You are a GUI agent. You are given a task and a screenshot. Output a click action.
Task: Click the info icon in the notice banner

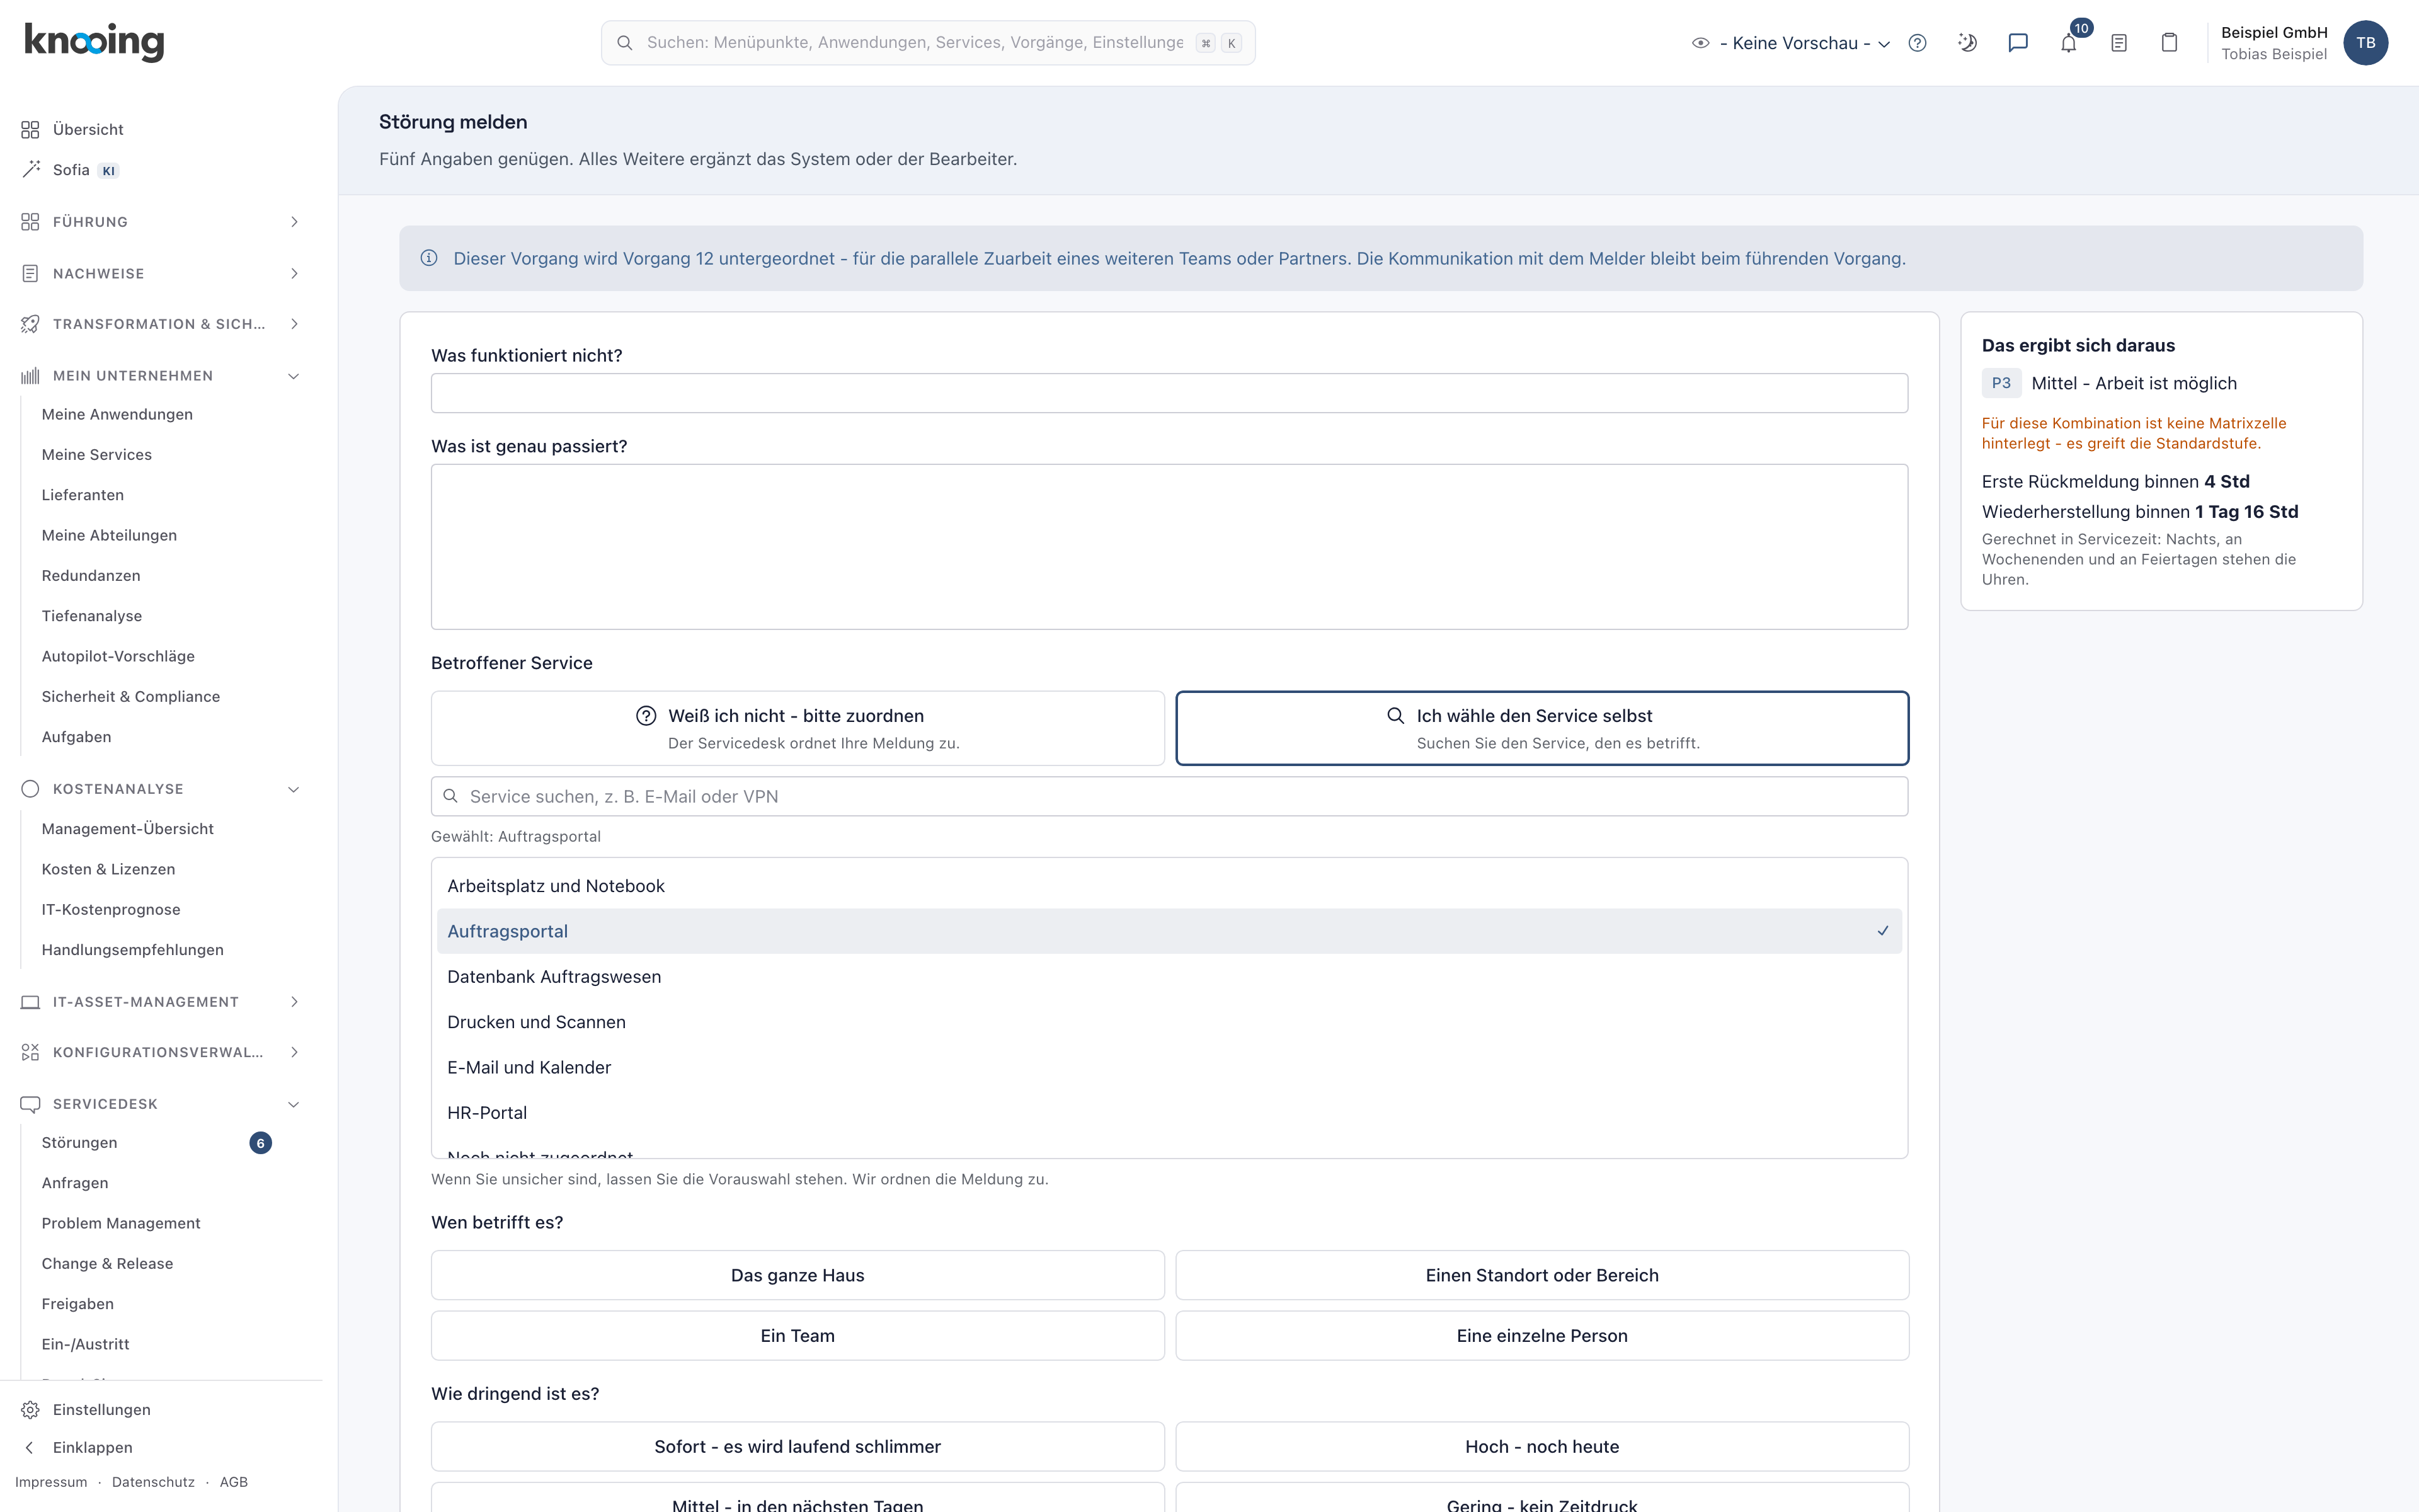(429, 258)
